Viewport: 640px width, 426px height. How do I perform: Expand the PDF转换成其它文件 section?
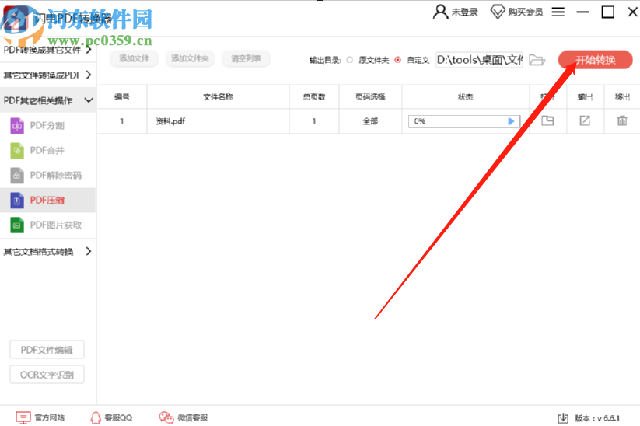(47, 51)
